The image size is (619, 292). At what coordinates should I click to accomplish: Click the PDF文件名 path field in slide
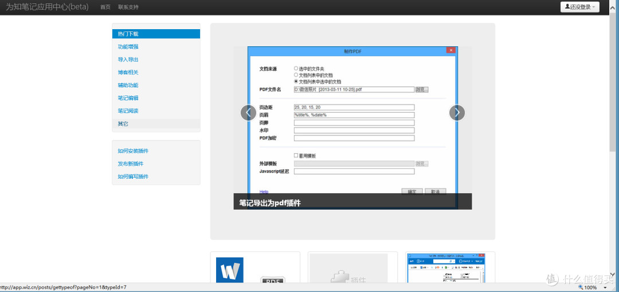tap(354, 89)
